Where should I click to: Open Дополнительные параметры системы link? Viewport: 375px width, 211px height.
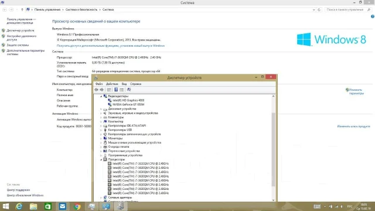click(26, 52)
